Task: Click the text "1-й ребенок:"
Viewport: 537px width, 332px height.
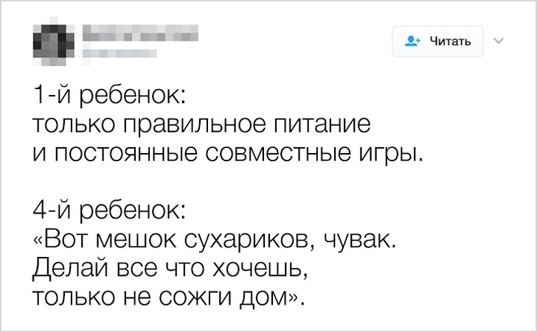Action: click(108, 96)
